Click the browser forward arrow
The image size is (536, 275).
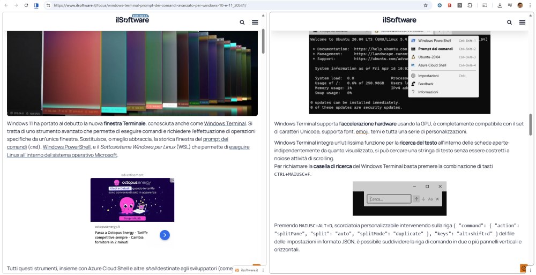click(x=16, y=5)
